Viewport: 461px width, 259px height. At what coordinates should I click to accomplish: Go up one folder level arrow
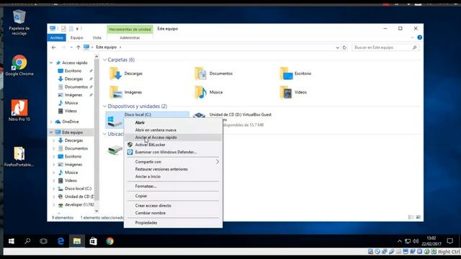click(x=79, y=47)
